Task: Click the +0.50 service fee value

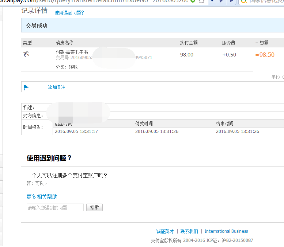Action: tap(229, 55)
